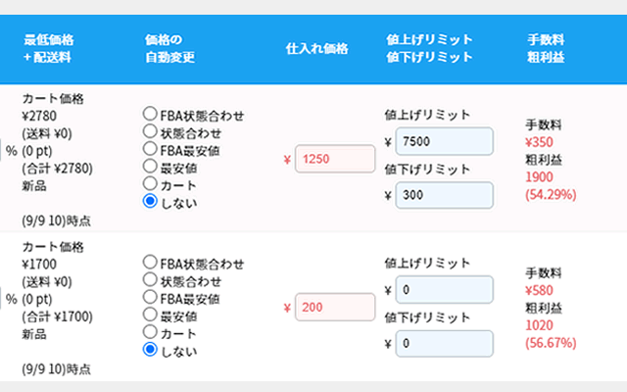This screenshot has width=627, height=392.
Task: Focus the 値下げリミット field showing 300
Action: tap(448, 196)
